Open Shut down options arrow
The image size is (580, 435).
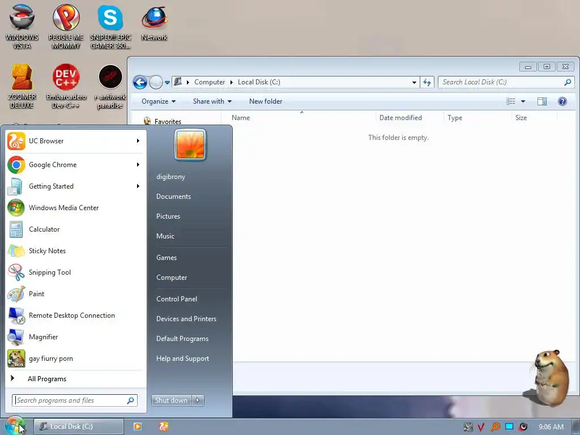(198, 400)
